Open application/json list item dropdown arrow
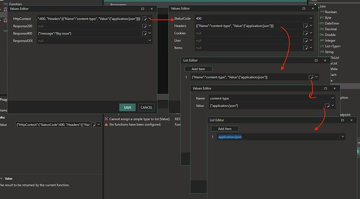Image resolution: width=360 pixels, height=199 pixels. [343, 137]
